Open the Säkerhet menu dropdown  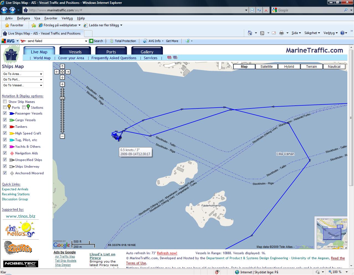pos(312,33)
